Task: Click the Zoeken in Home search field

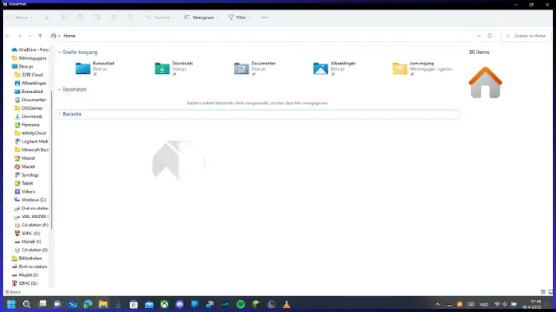Action: pyautogui.click(x=527, y=36)
